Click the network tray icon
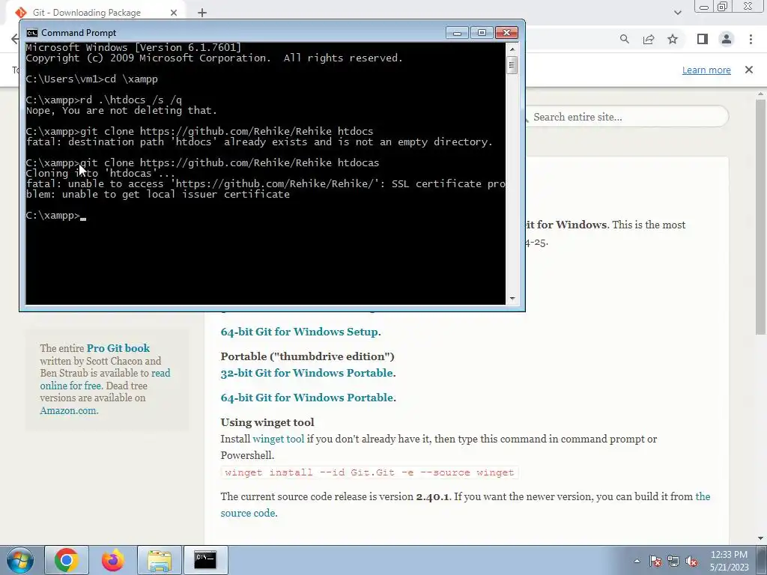767x575 pixels. click(x=673, y=561)
